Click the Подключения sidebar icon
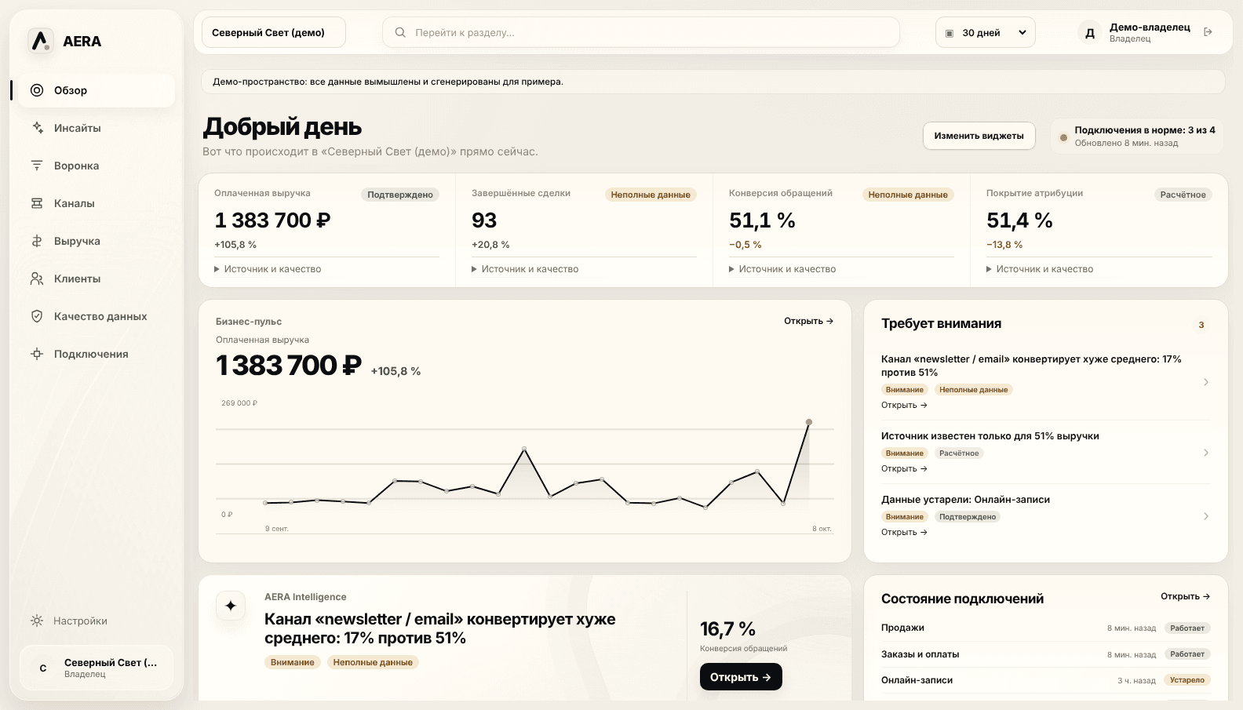 [37, 354]
